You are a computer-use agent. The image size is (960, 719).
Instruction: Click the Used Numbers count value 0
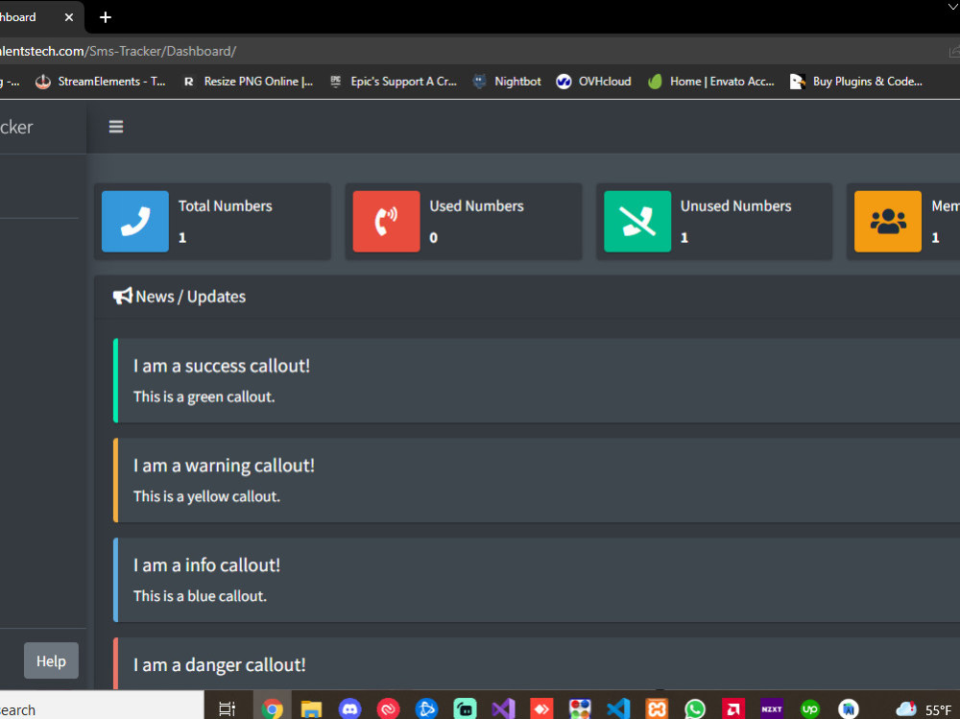point(434,238)
